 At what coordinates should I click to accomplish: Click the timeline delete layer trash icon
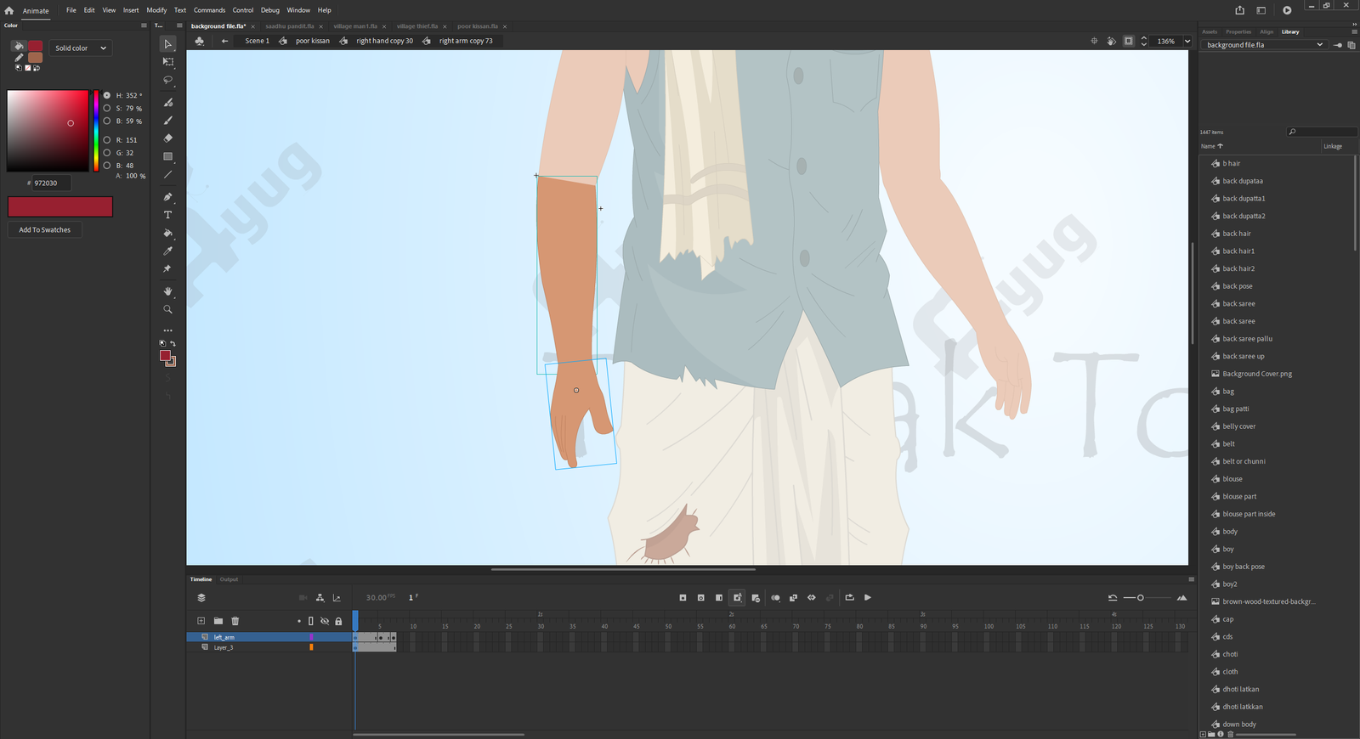(x=235, y=621)
